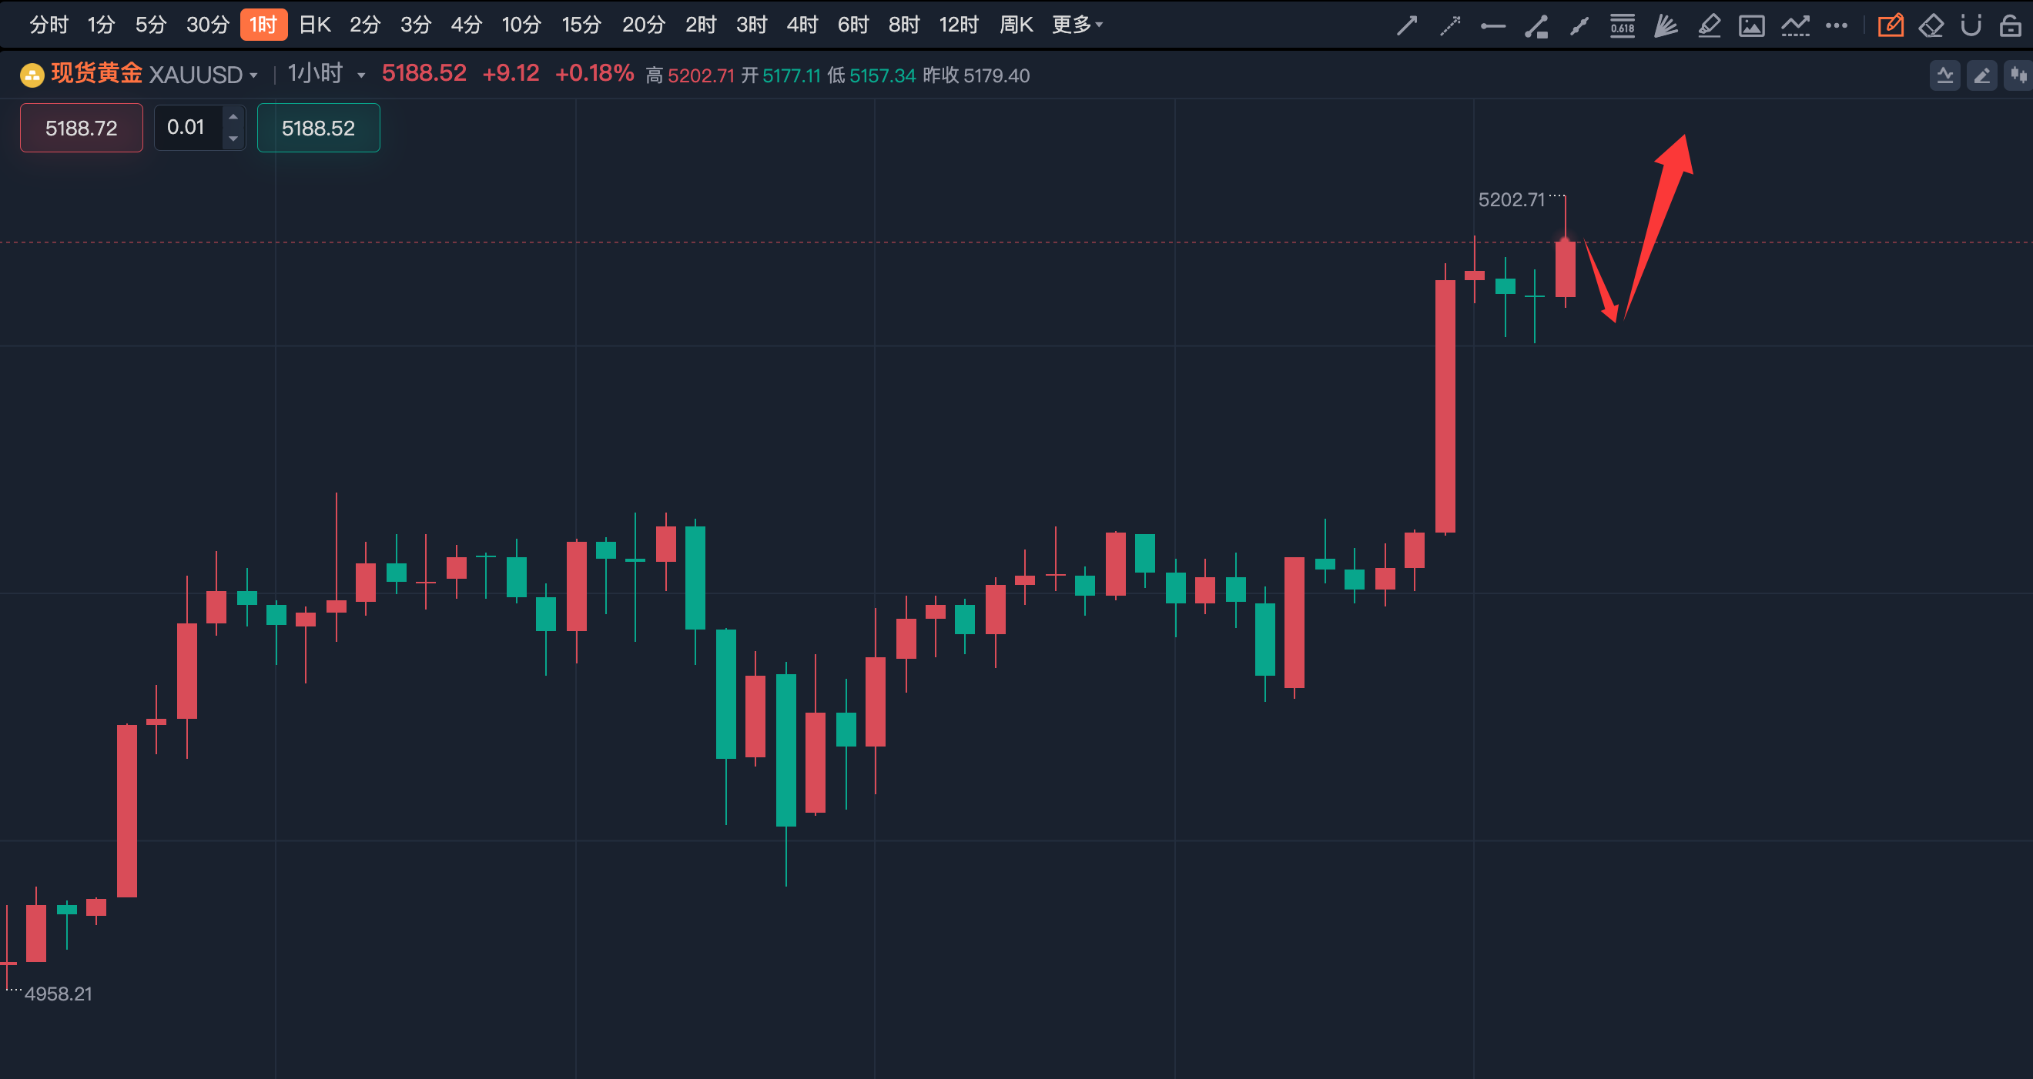This screenshot has height=1079, width=2033.
Task: Click the green 5188.52 buy price button
Action: (x=318, y=128)
